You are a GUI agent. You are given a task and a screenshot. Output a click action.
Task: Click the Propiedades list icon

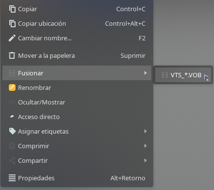point(12,178)
